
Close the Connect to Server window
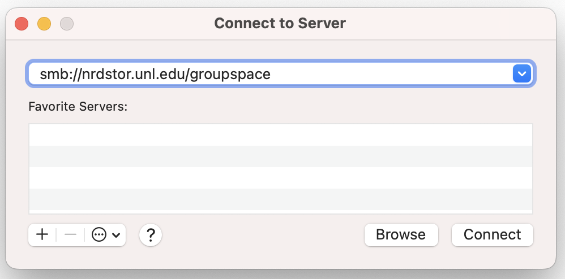[22, 24]
